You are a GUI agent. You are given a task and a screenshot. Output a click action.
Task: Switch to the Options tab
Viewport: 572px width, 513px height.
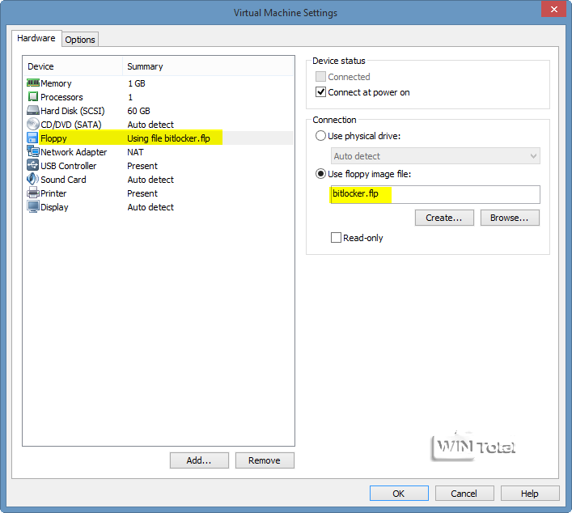tap(80, 40)
